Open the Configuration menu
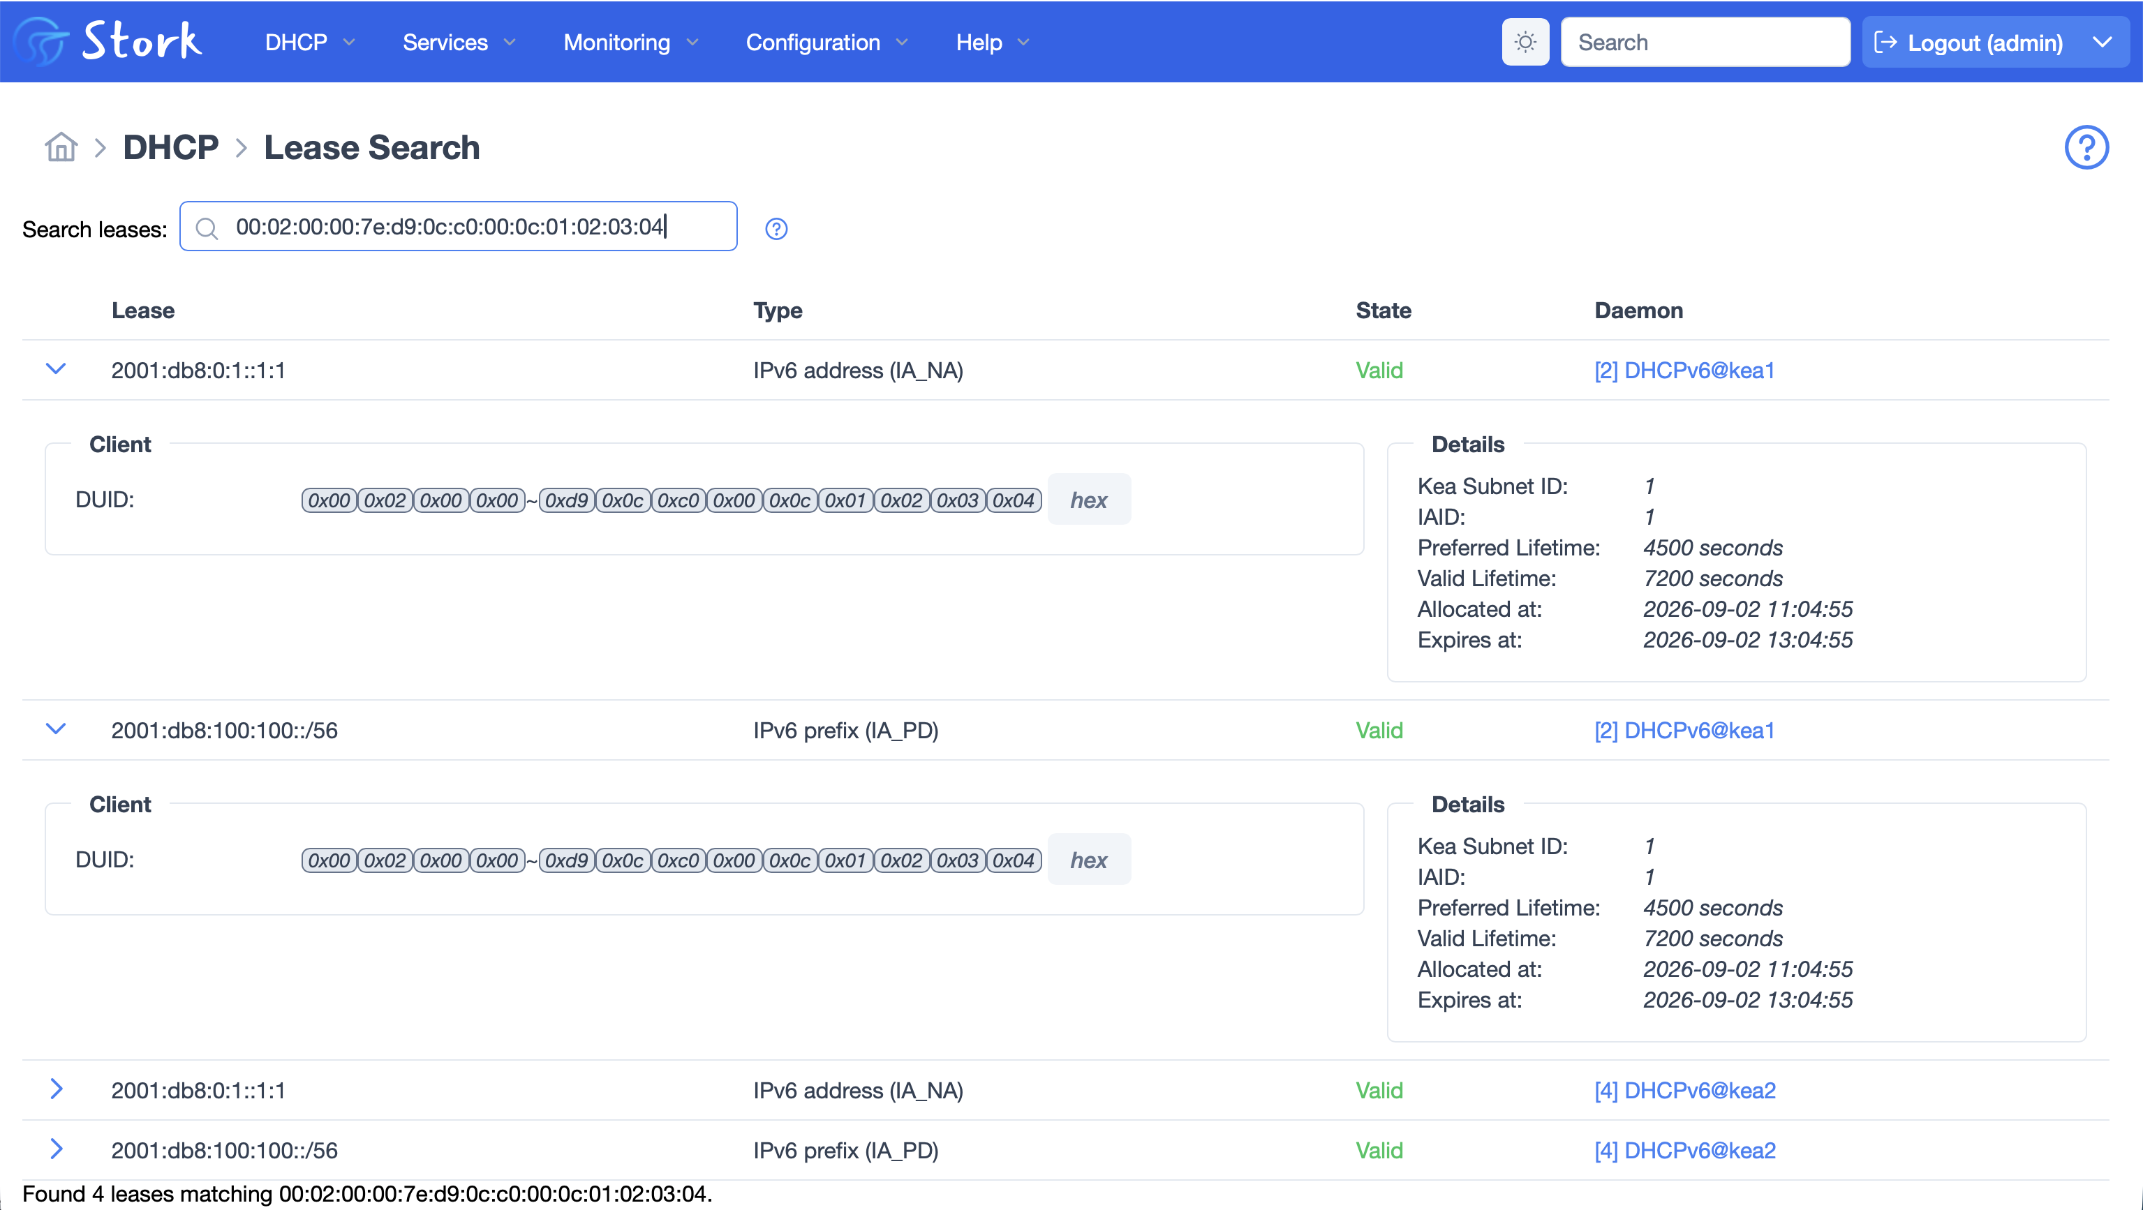This screenshot has width=2143, height=1210. [826, 43]
